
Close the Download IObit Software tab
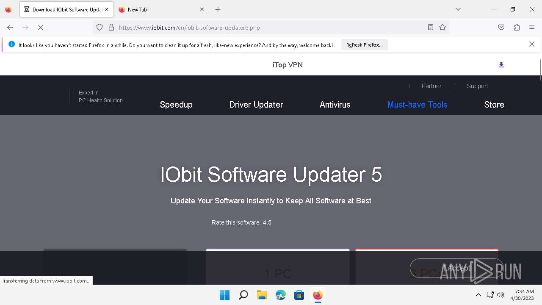tap(107, 9)
